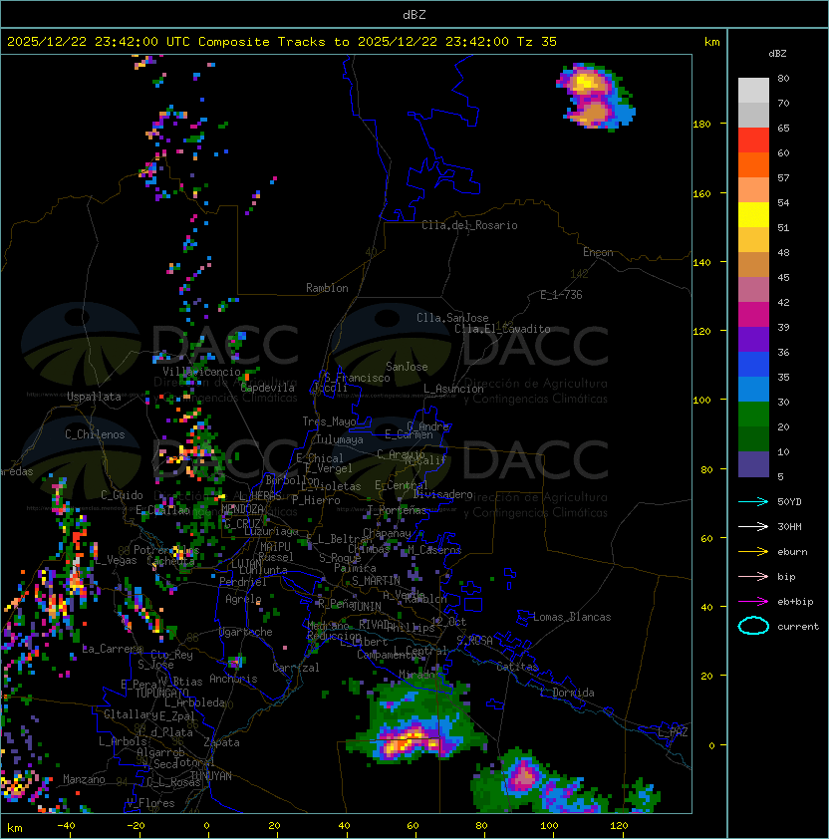829x839 pixels.
Task: Click the 'Clla.El_Cavadito' map label
Action: click(x=502, y=329)
